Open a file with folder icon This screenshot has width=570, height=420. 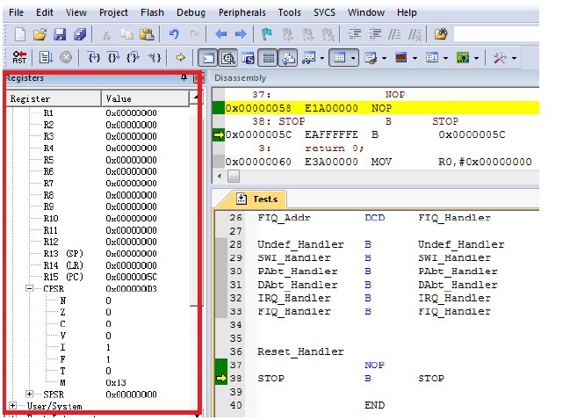40,34
